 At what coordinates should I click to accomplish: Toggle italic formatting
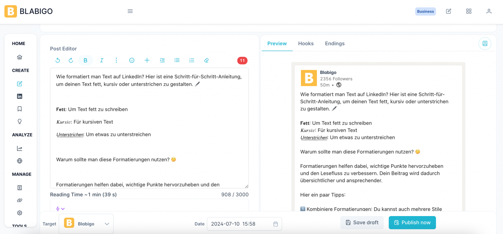coord(102,60)
